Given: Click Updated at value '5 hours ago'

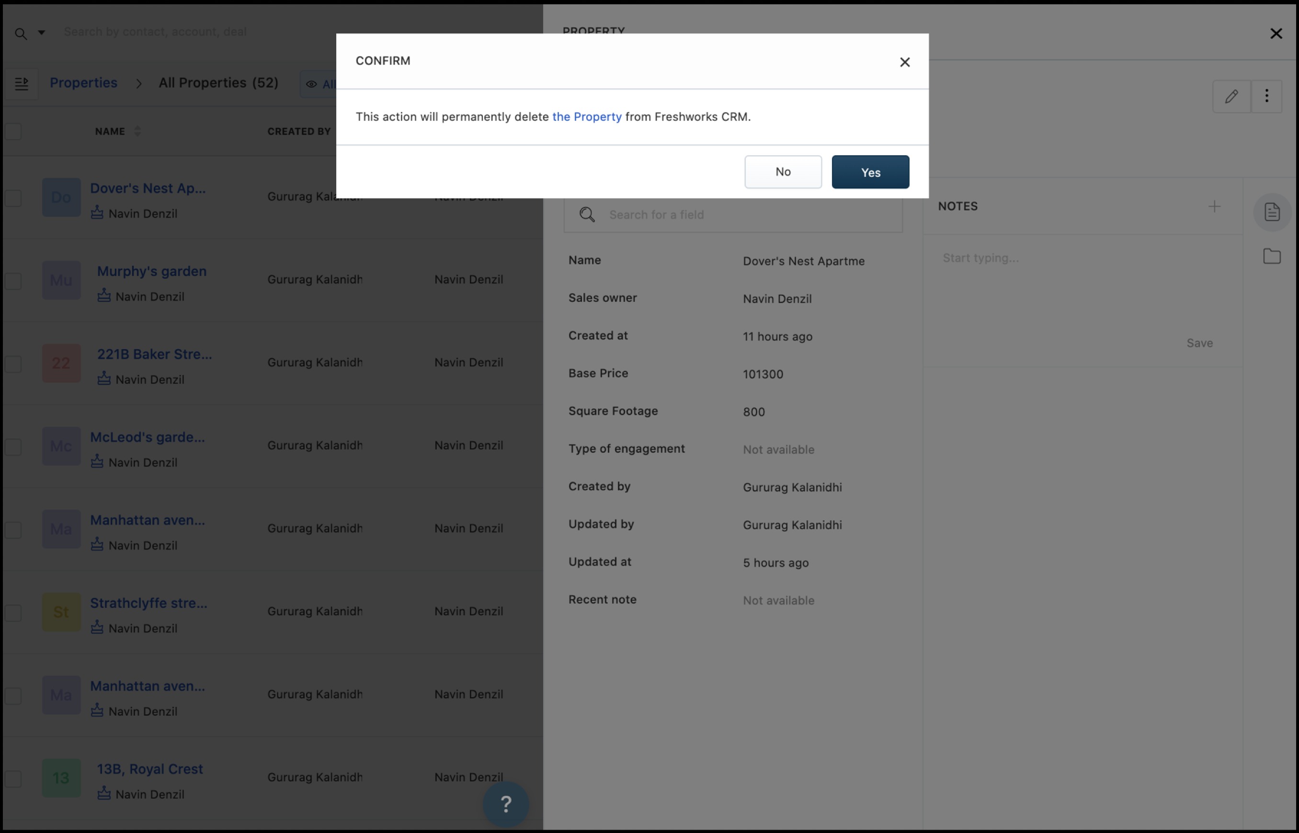Looking at the screenshot, I should point(775,563).
